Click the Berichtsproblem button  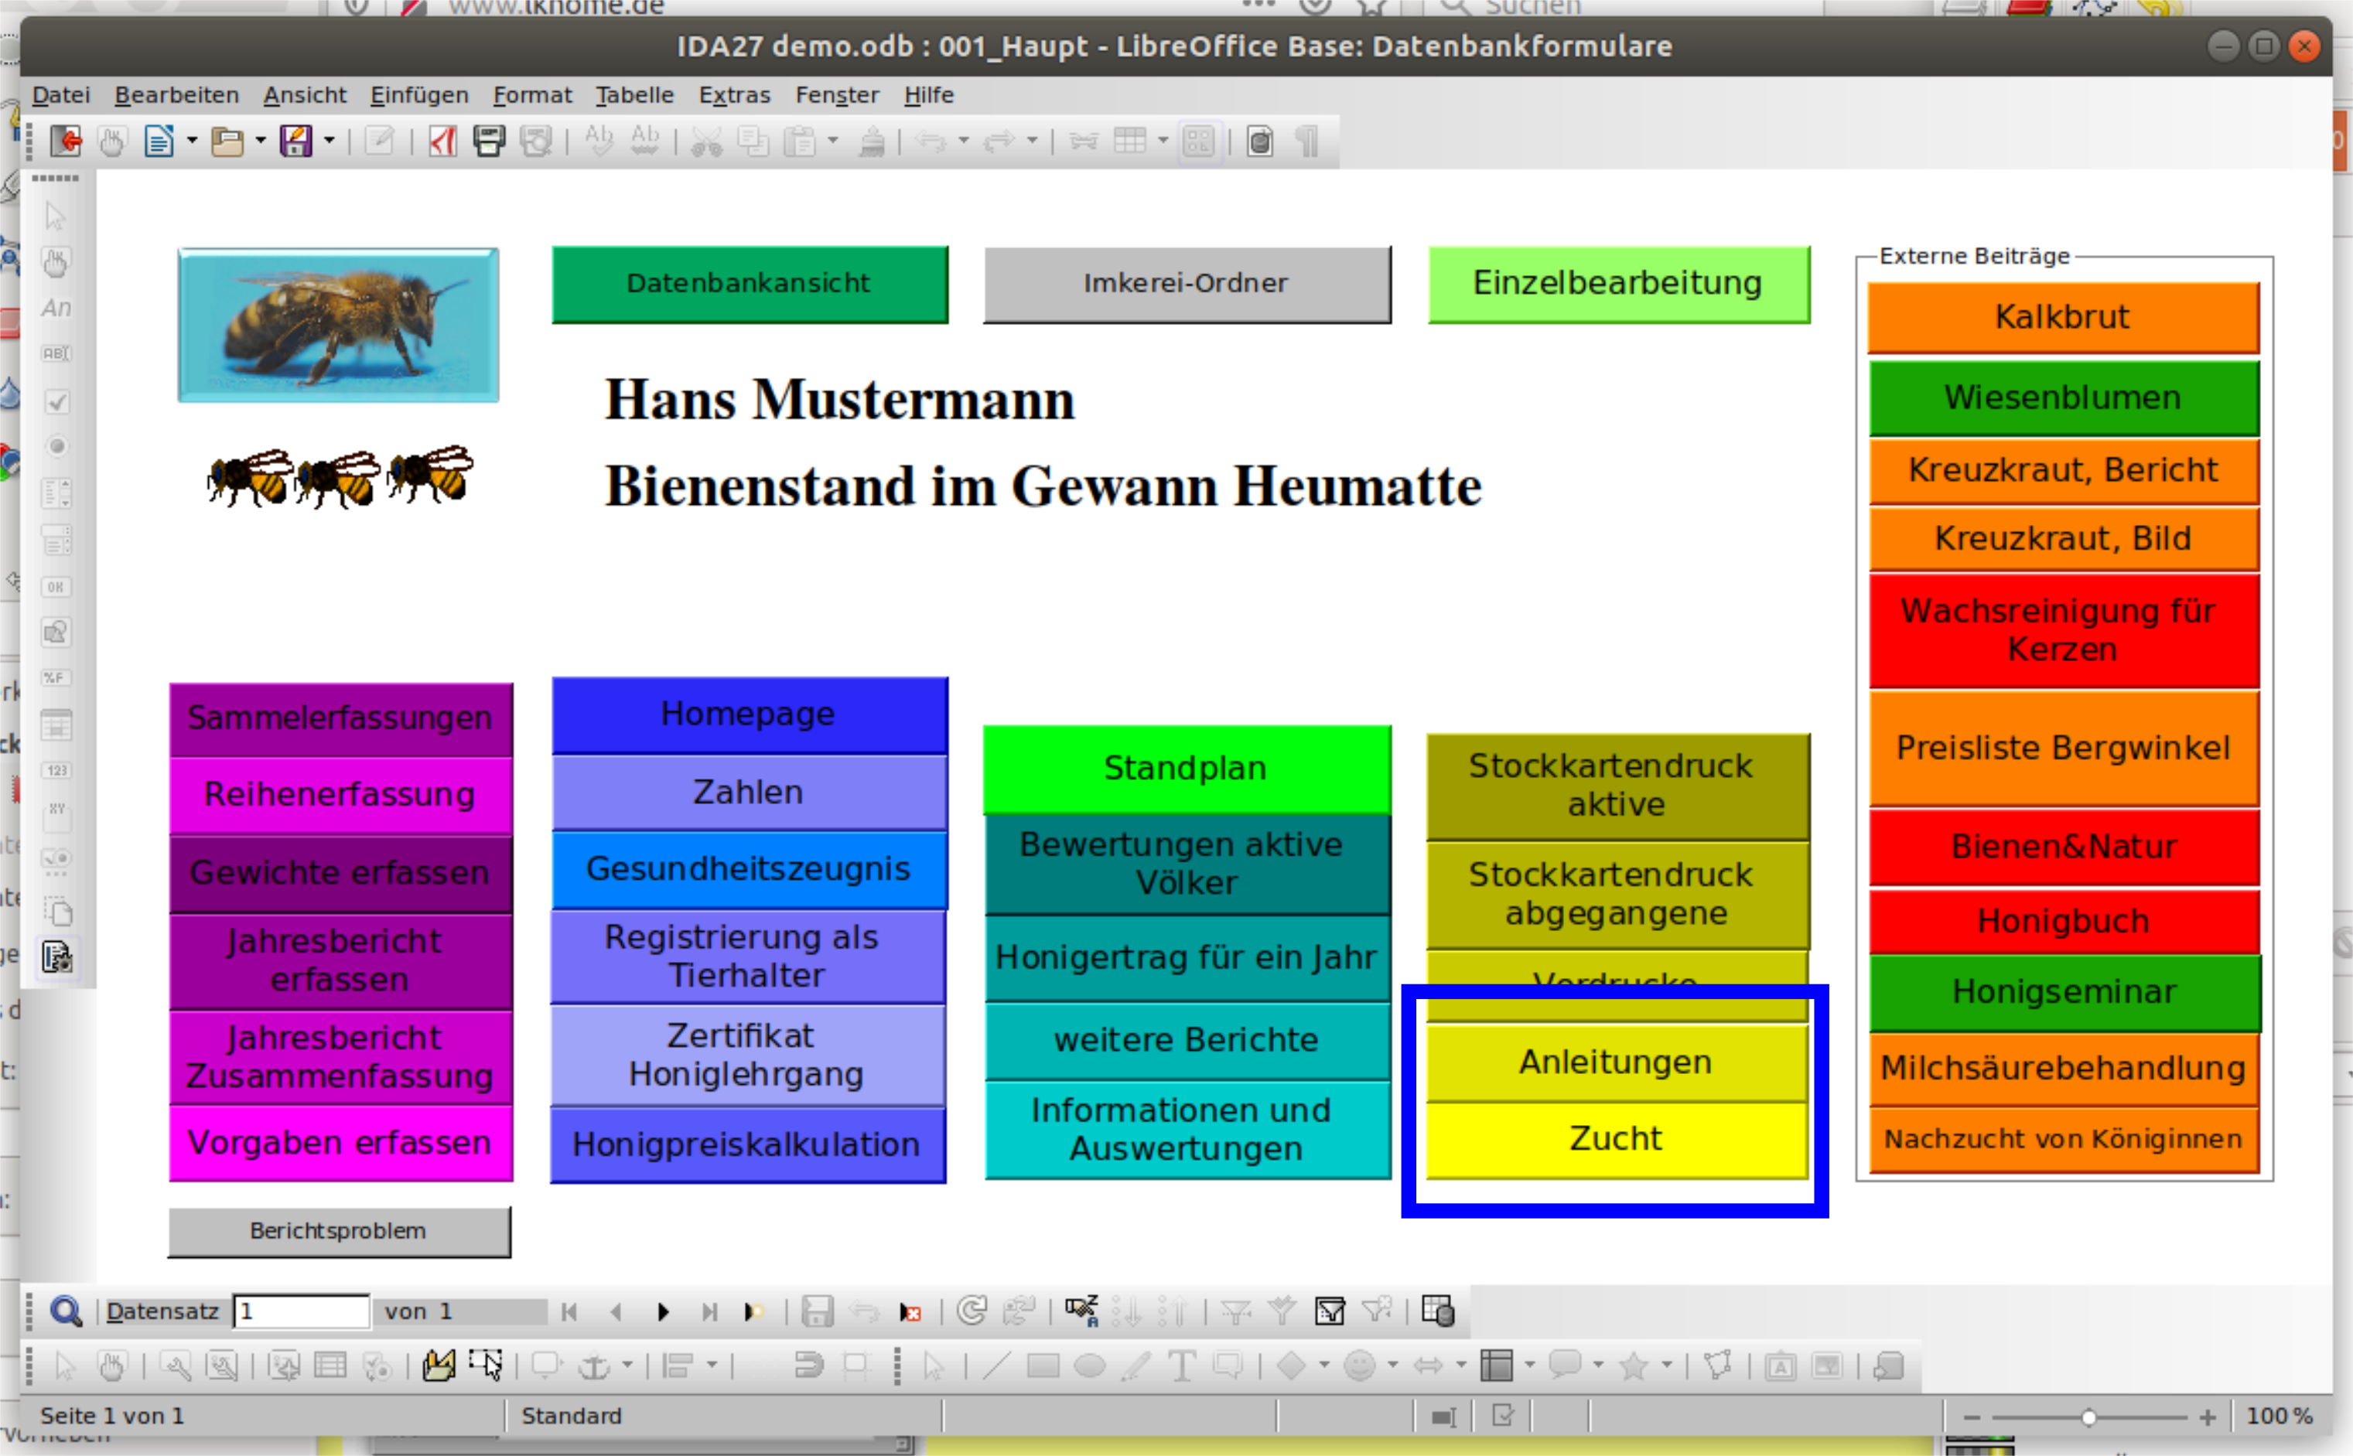339,1232
